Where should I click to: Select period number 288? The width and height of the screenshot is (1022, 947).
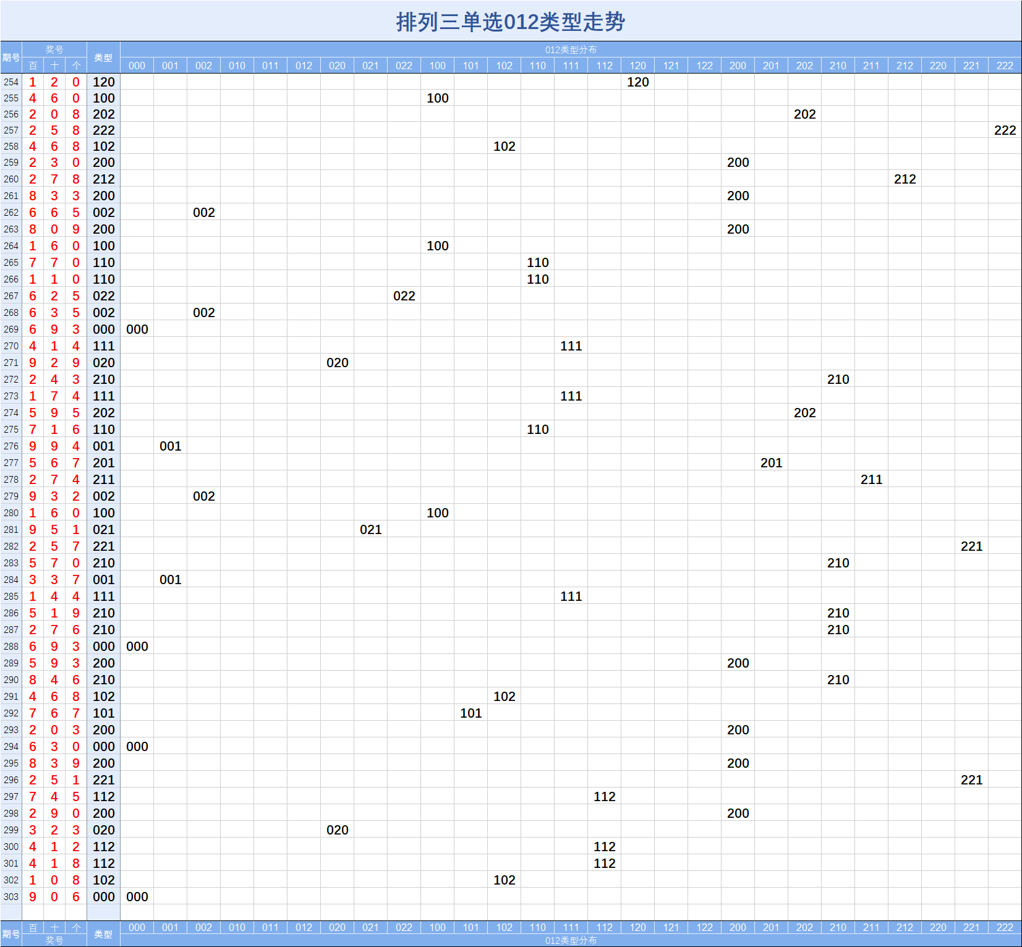(x=11, y=646)
